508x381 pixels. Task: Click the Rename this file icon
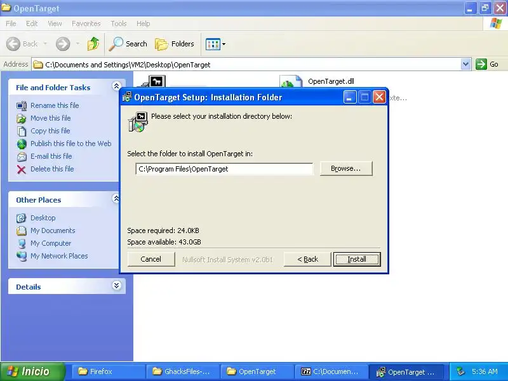pyautogui.click(x=22, y=105)
